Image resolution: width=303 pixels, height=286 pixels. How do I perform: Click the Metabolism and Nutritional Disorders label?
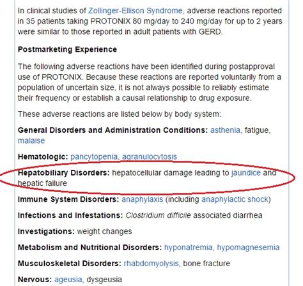point(90,248)
